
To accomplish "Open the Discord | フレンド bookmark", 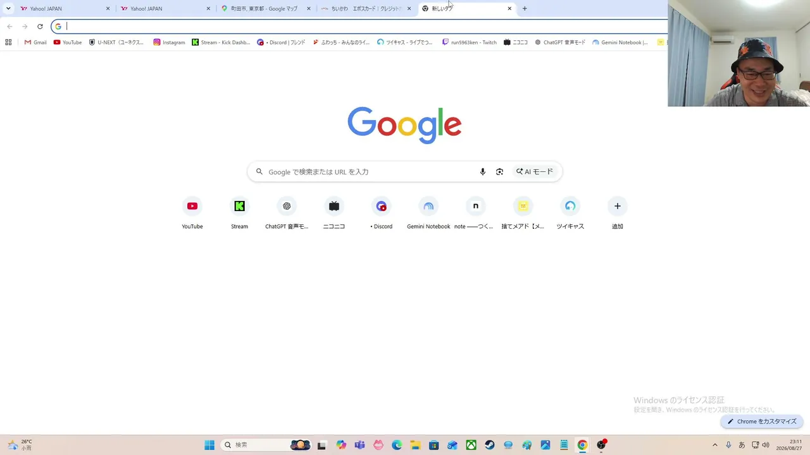I will tap(281, 42).
